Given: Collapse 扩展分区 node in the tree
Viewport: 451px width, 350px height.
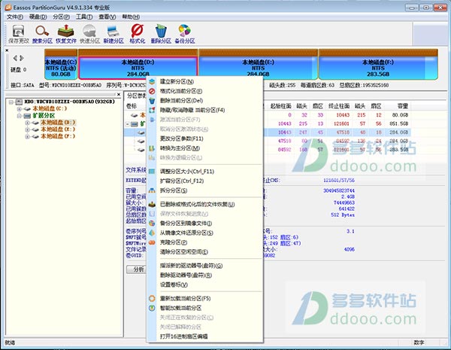Looking at the screenshot, I should (20, 116).
